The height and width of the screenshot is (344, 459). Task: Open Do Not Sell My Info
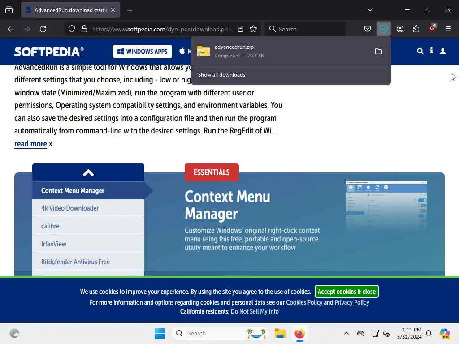pos(255,312)
